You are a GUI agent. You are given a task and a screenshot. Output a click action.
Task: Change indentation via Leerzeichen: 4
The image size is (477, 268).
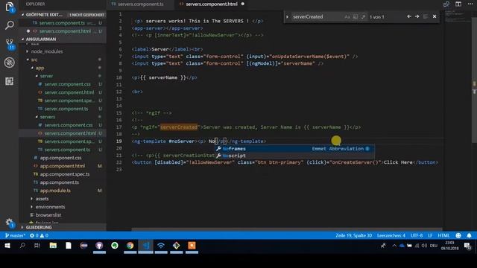tap(391, 235)
